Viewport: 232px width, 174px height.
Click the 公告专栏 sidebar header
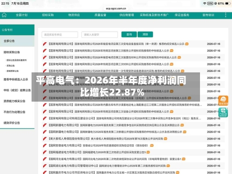[17, 30]
